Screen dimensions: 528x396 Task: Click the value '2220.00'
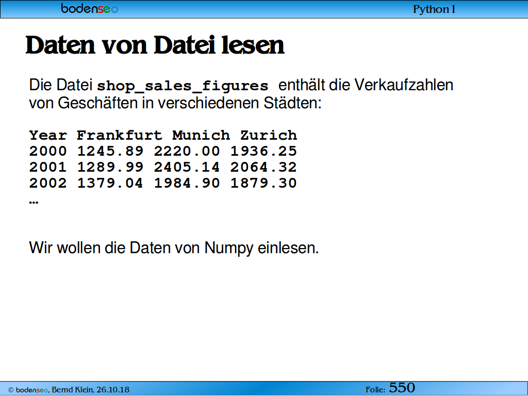[x=187, y=151]
